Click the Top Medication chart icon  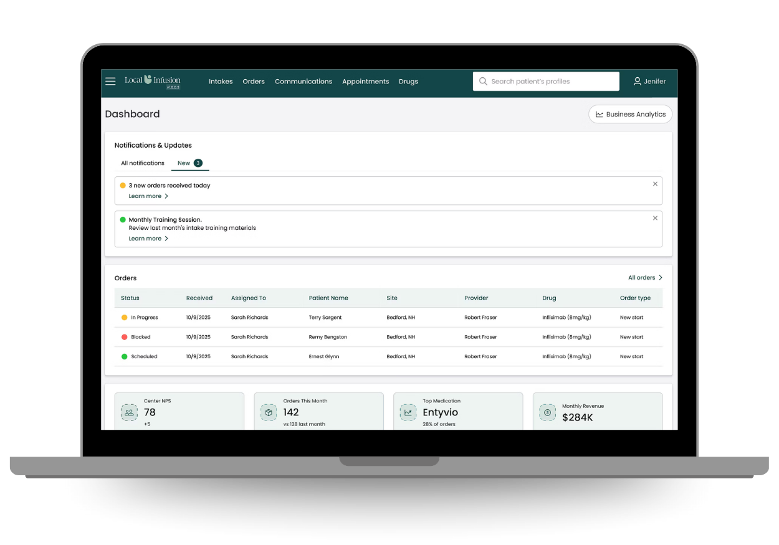tap(408, 412)
